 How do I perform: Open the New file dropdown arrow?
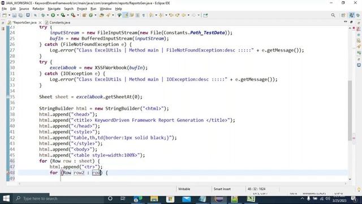(x=9, y=15)
